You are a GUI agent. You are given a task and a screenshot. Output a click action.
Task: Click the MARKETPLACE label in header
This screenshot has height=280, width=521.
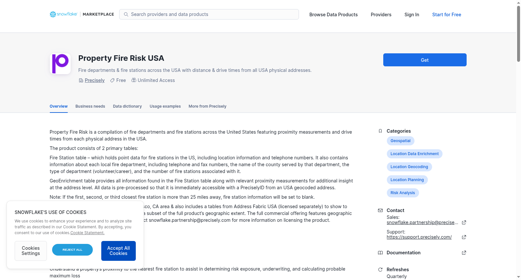coord(98,14)
